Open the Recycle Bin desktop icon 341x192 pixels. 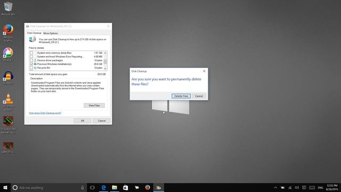pyautogui.click(x=8, y=9)
